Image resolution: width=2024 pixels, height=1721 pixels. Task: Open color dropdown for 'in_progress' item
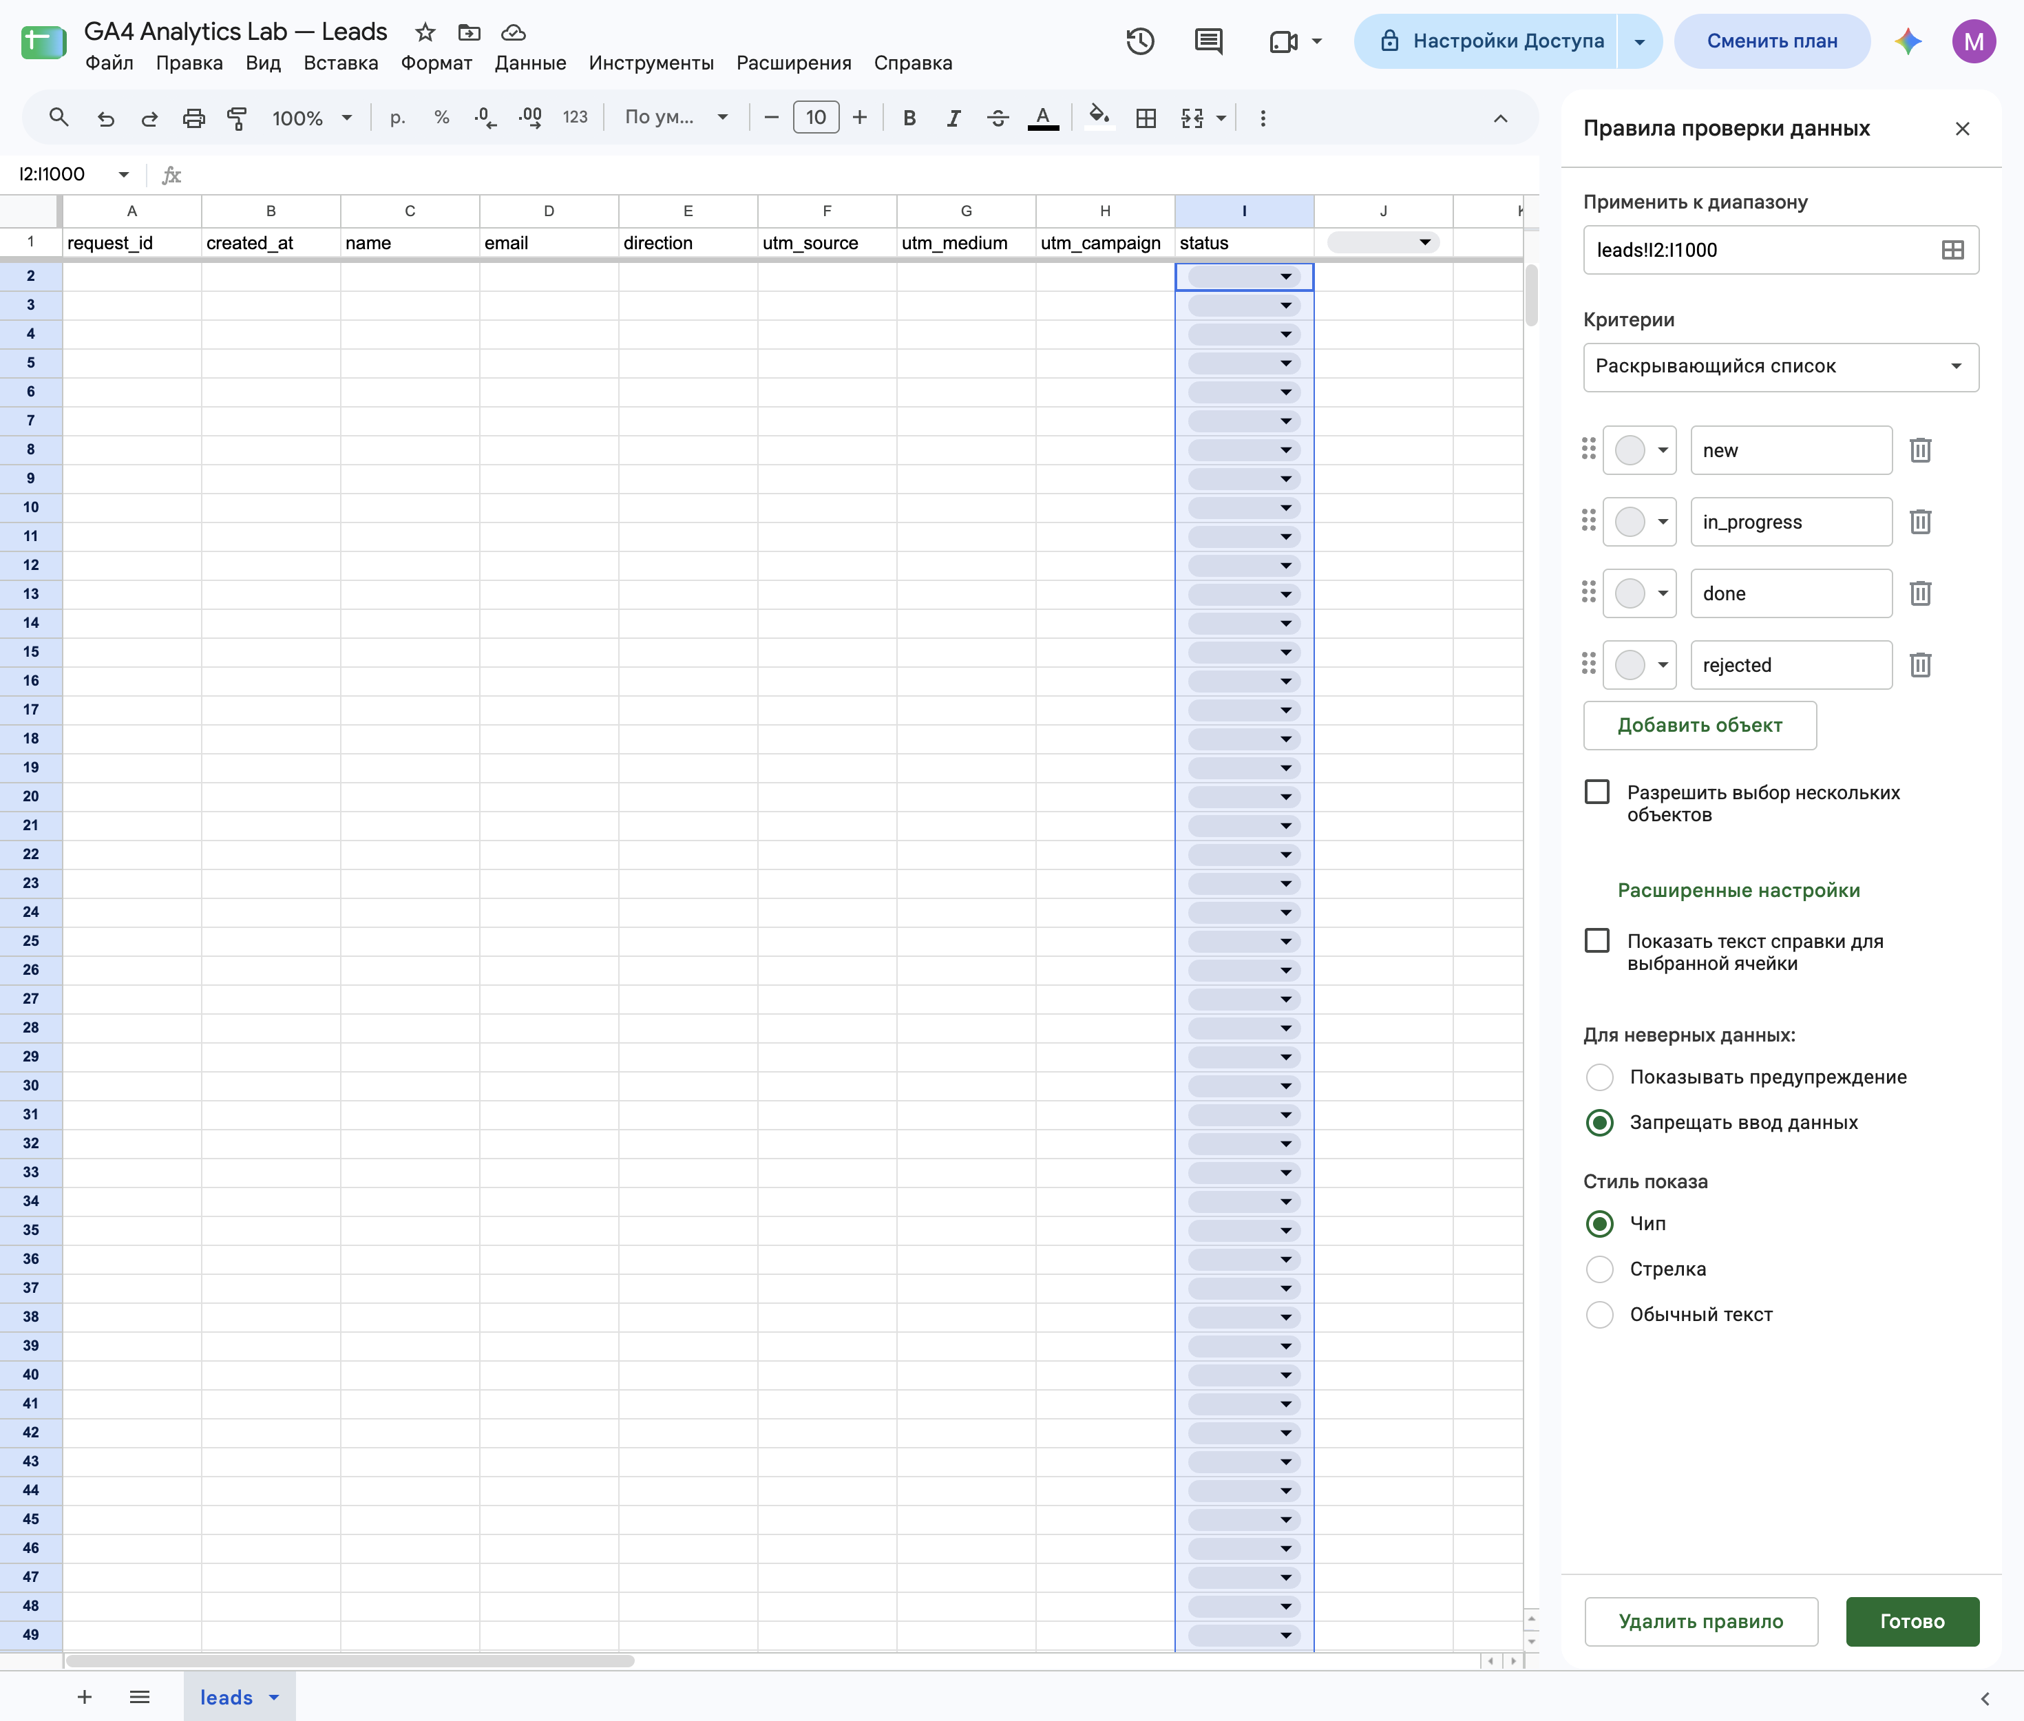(1640, 522)
